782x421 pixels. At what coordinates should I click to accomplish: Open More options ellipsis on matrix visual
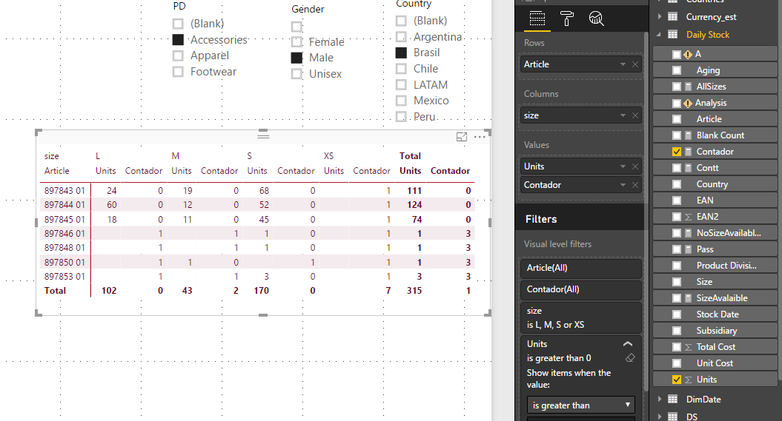coord(480,137)
